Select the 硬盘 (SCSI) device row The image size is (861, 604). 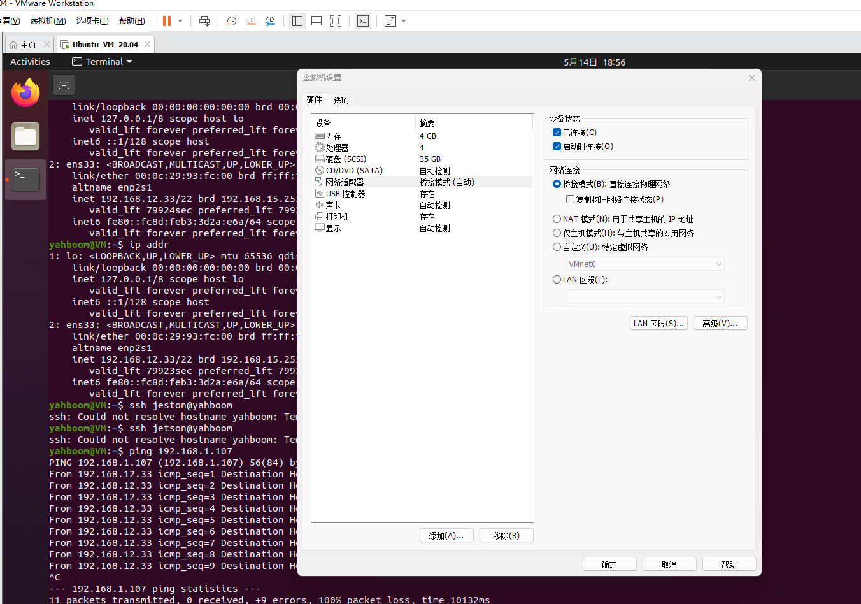[422, 159]
